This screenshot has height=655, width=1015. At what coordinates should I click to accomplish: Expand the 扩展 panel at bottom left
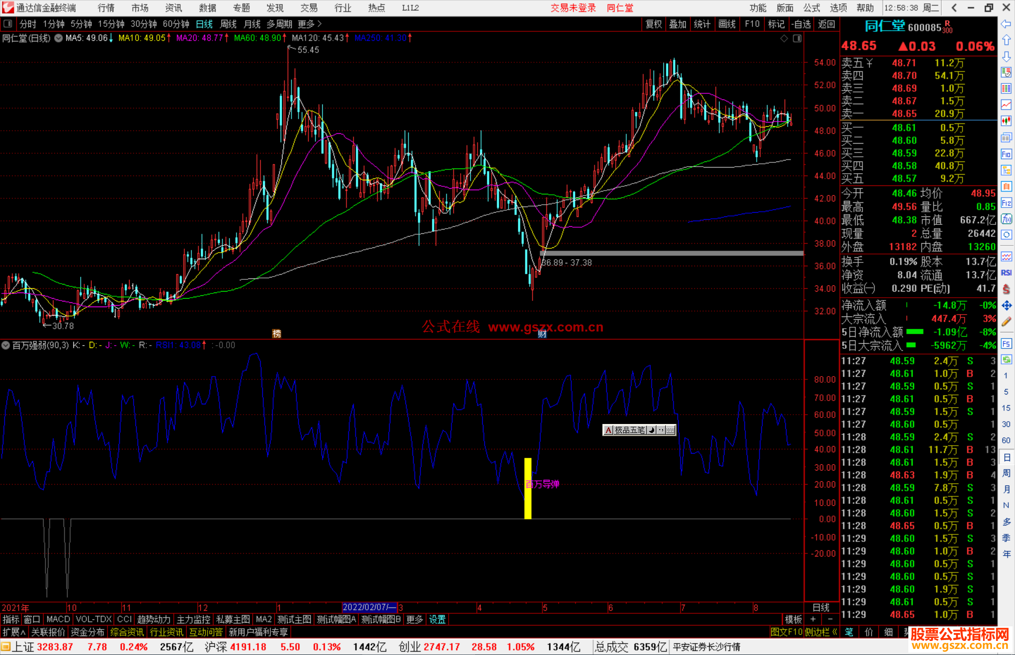pos(14,632)
